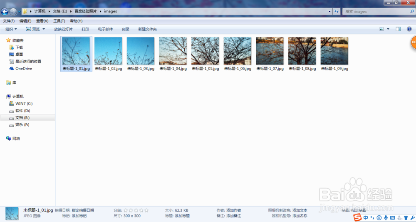416x222 pixels.
Task: Toggle the preview pane icon
Action: (398, 29)
